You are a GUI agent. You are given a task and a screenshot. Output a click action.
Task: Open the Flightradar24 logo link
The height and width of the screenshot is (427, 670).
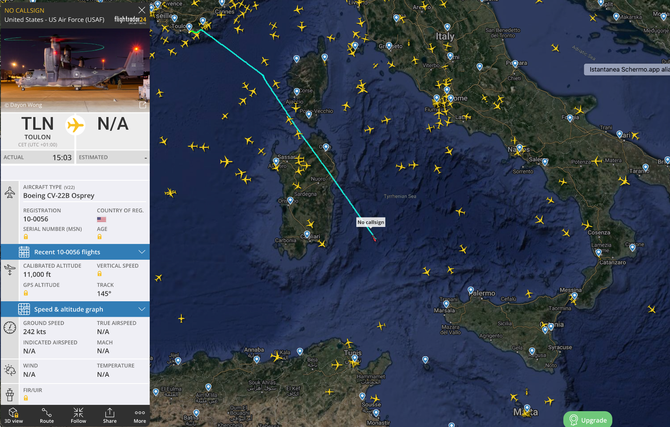(x=130, y=20)
